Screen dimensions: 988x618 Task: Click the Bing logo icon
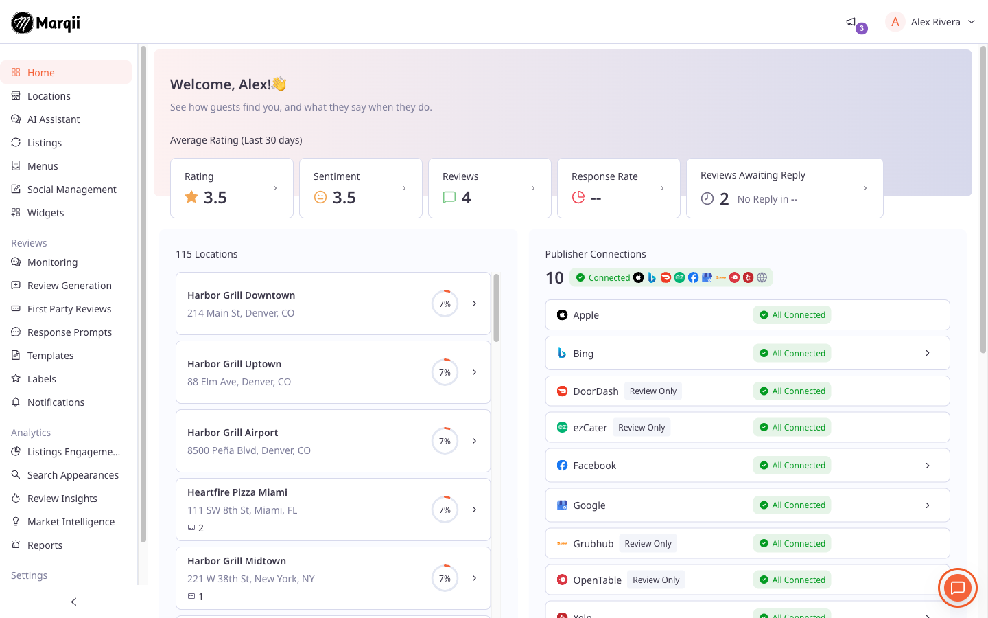pyautogui.click(x=562, y=353)
